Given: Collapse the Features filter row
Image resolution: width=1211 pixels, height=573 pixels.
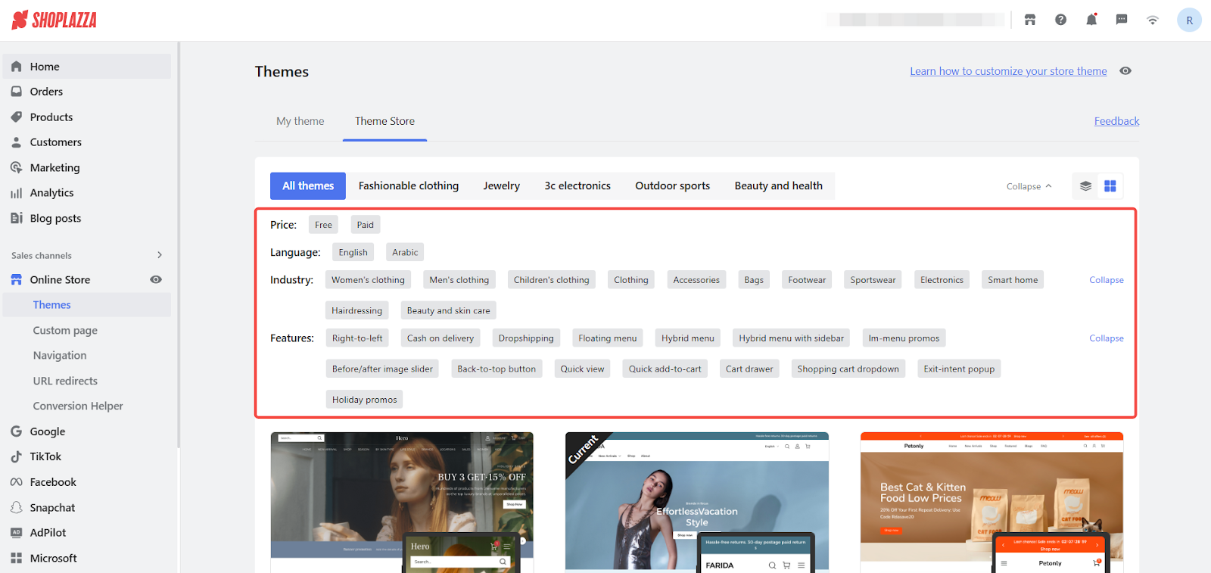Looking at the screenshot, I should coord(1107,338).
